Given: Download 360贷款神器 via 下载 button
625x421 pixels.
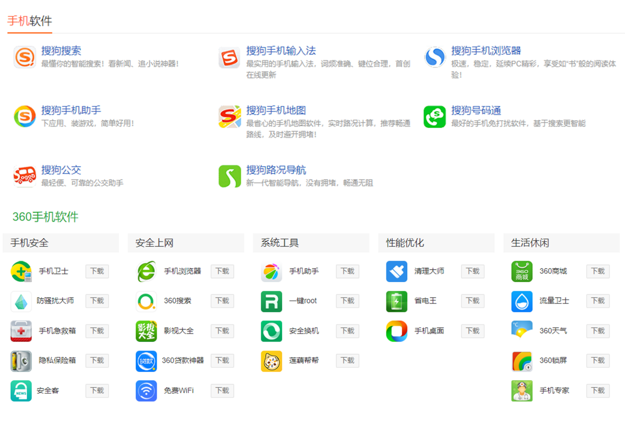Looking at the screenshot, I should click(222, 361).
